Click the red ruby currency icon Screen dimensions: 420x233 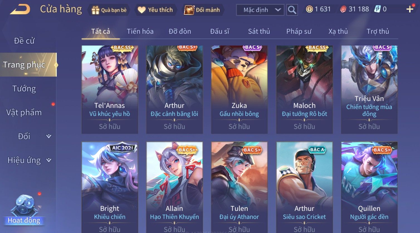343,9
